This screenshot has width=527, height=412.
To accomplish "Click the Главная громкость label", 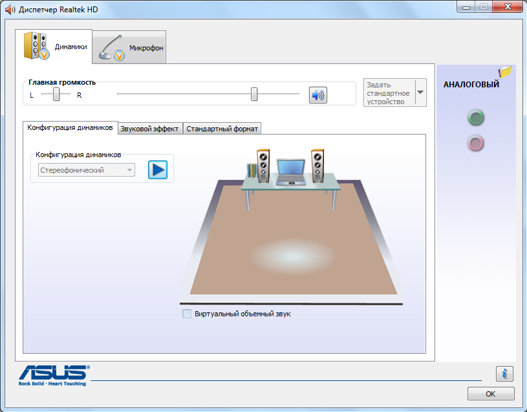I will [62, 82].
